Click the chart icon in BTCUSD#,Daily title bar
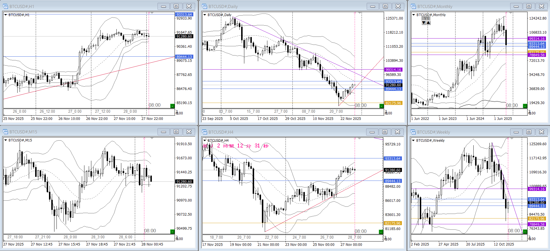550x251 pixels. point(205,6)
